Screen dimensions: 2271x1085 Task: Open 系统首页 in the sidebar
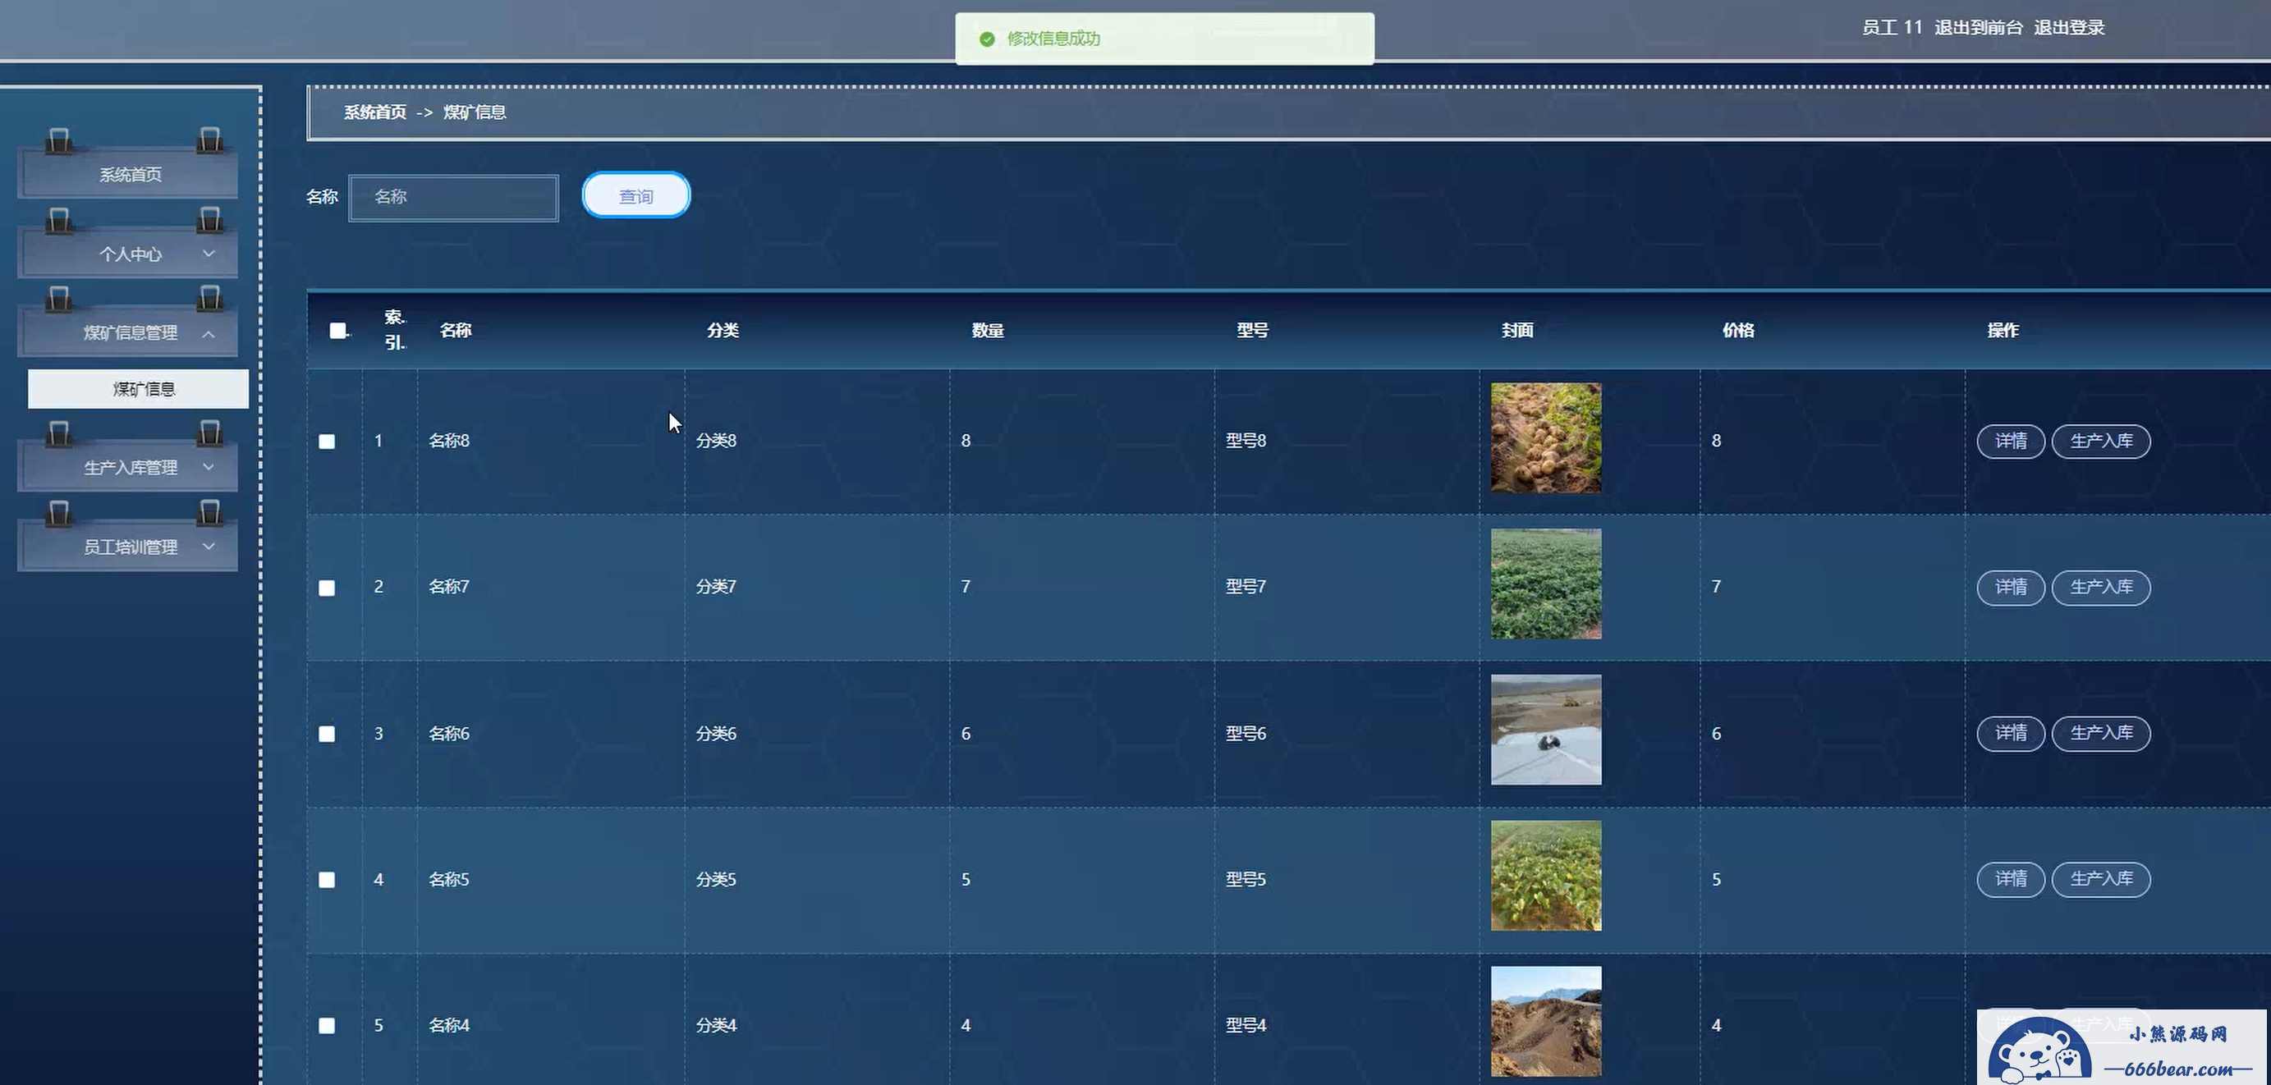(x=130, y=175)
